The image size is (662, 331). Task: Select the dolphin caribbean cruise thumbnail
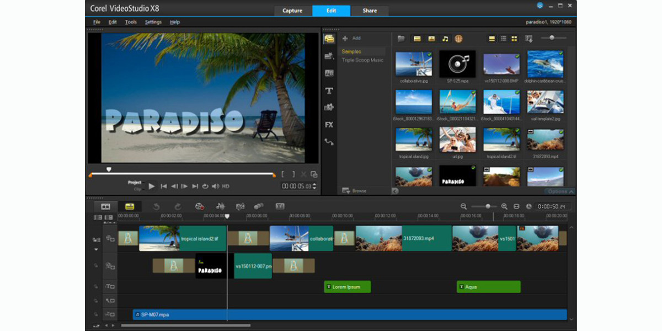tap(545, 62)
